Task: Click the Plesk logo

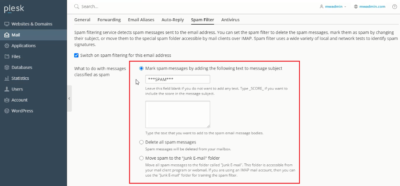Action: click(14, 8)
